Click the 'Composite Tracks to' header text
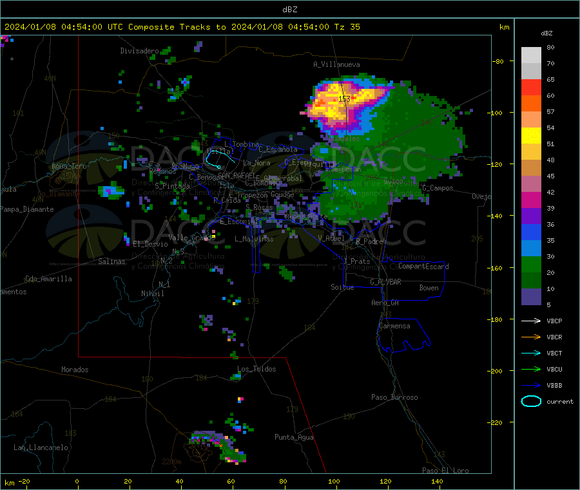580x490 pixels. [177, 27]
